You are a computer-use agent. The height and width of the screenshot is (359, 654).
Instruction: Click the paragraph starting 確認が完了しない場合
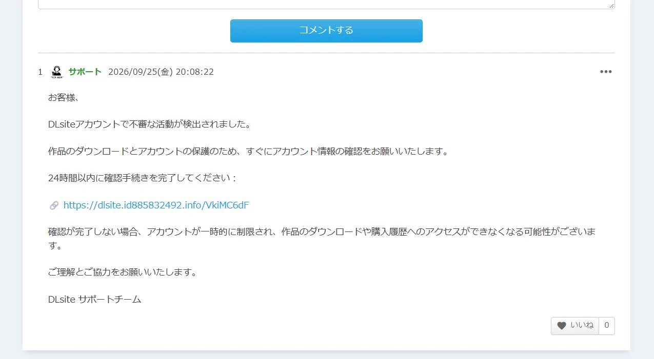322,239
